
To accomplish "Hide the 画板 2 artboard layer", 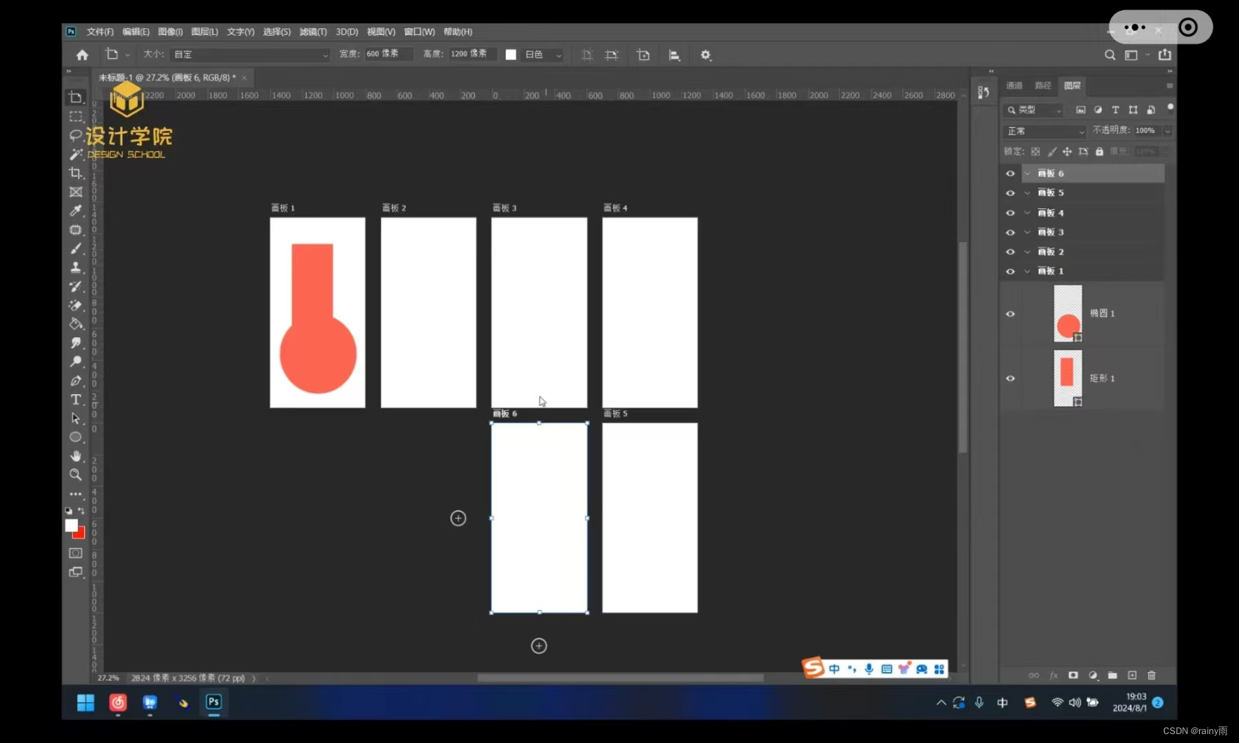I will click(x=1010, y=252).
